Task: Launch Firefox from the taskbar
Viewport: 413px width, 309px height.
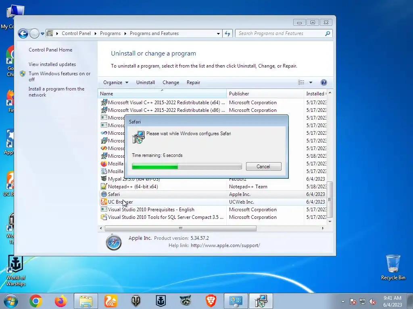Action: tap(61, 301)
